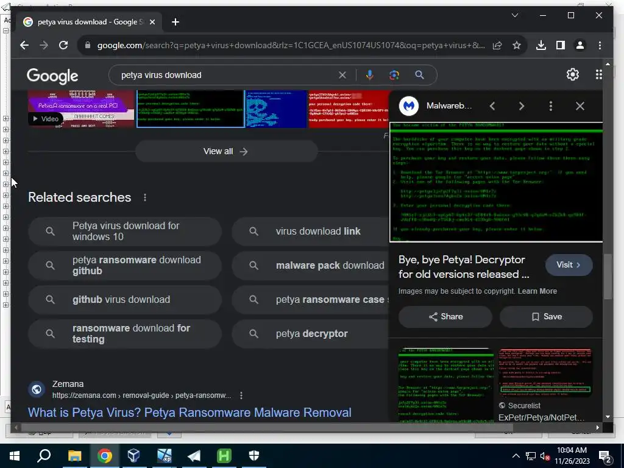Open What is Petya Virus Zemana result
The height and width of the screenshot is (468, 624).
coord(190,413)
